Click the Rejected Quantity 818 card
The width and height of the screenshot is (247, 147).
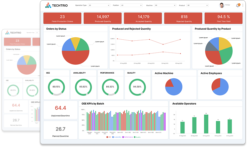pyautogui.click(x=184, y=18)
